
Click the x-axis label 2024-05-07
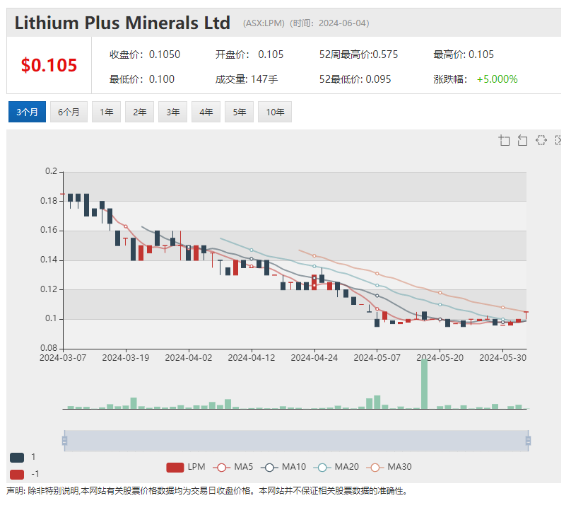[x=377, y=358]
